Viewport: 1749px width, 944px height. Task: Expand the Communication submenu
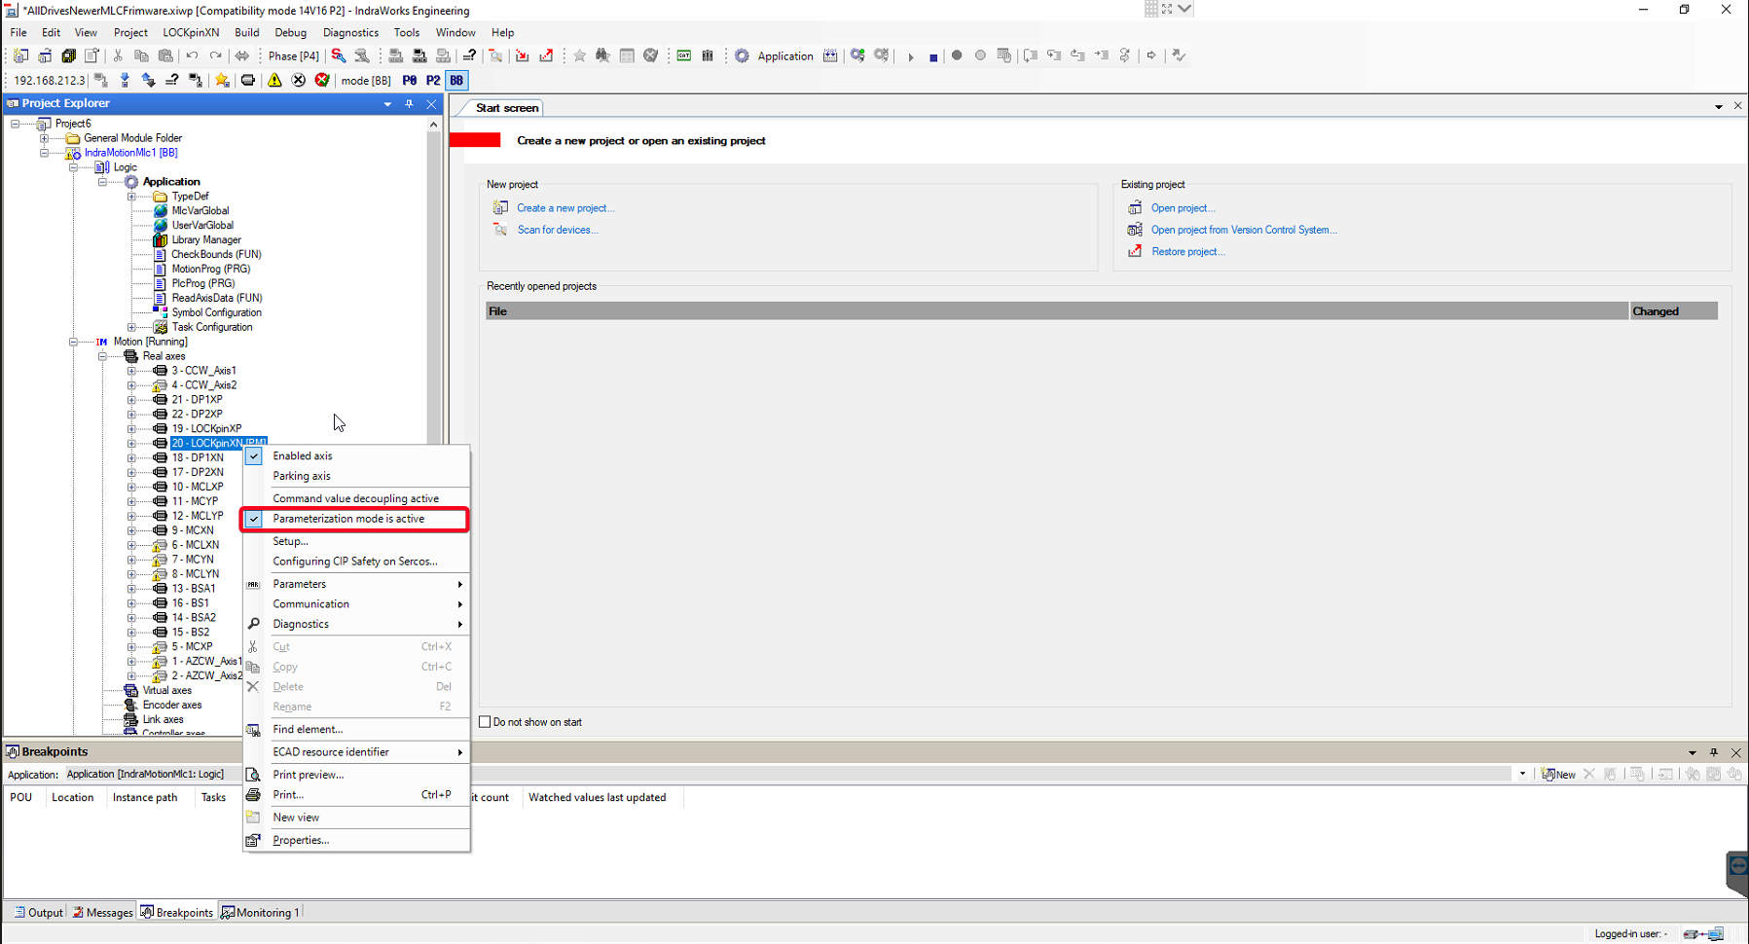(x=356, y=604)
